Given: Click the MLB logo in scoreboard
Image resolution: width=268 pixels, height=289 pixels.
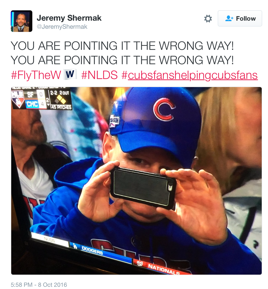Looking at the screenshot, I should point(18,99).
